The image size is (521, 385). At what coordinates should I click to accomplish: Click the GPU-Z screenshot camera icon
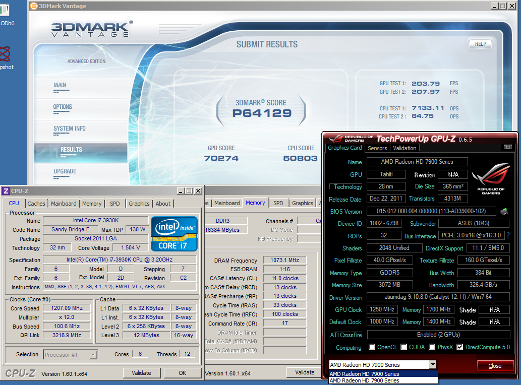pyautogui.click(x=507, y=147)
